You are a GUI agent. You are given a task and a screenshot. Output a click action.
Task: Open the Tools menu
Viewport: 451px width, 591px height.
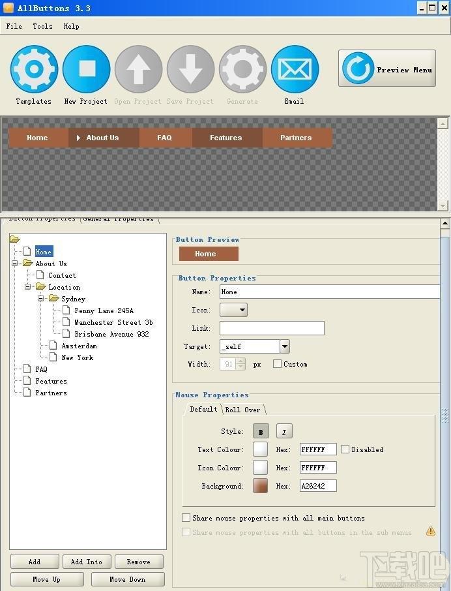[42, 26]
